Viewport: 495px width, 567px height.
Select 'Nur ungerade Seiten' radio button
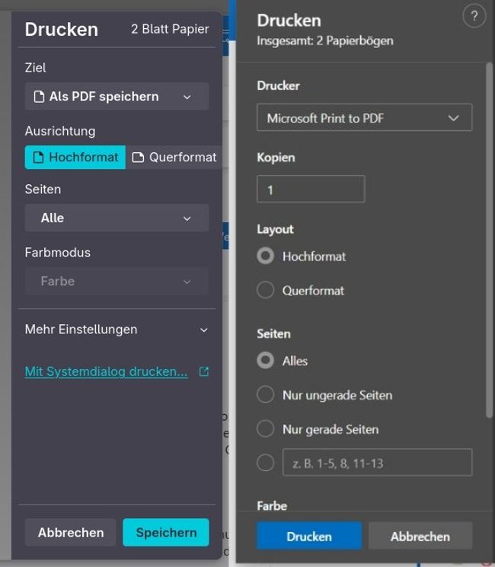pos(265,394)
